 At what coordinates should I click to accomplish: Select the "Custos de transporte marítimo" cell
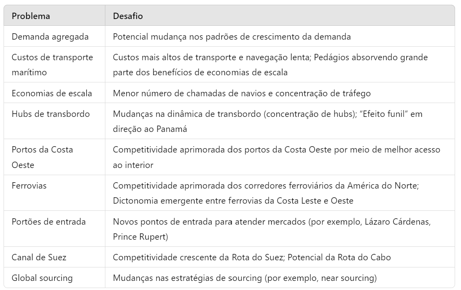point(52,65)
